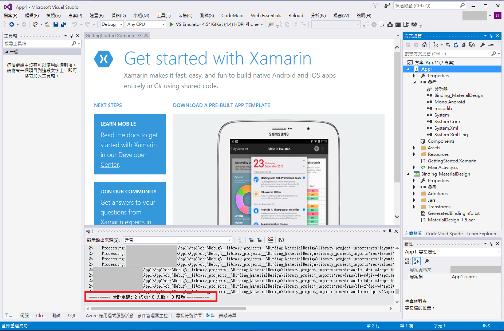Toggle word wrap in Output panel

point(281,240)
